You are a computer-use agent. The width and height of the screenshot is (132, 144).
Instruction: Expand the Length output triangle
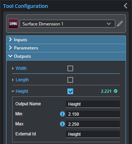13,80
